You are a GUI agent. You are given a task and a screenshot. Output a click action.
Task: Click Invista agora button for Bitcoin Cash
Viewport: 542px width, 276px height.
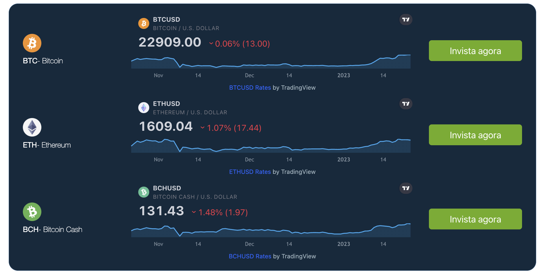click(475, 219)
